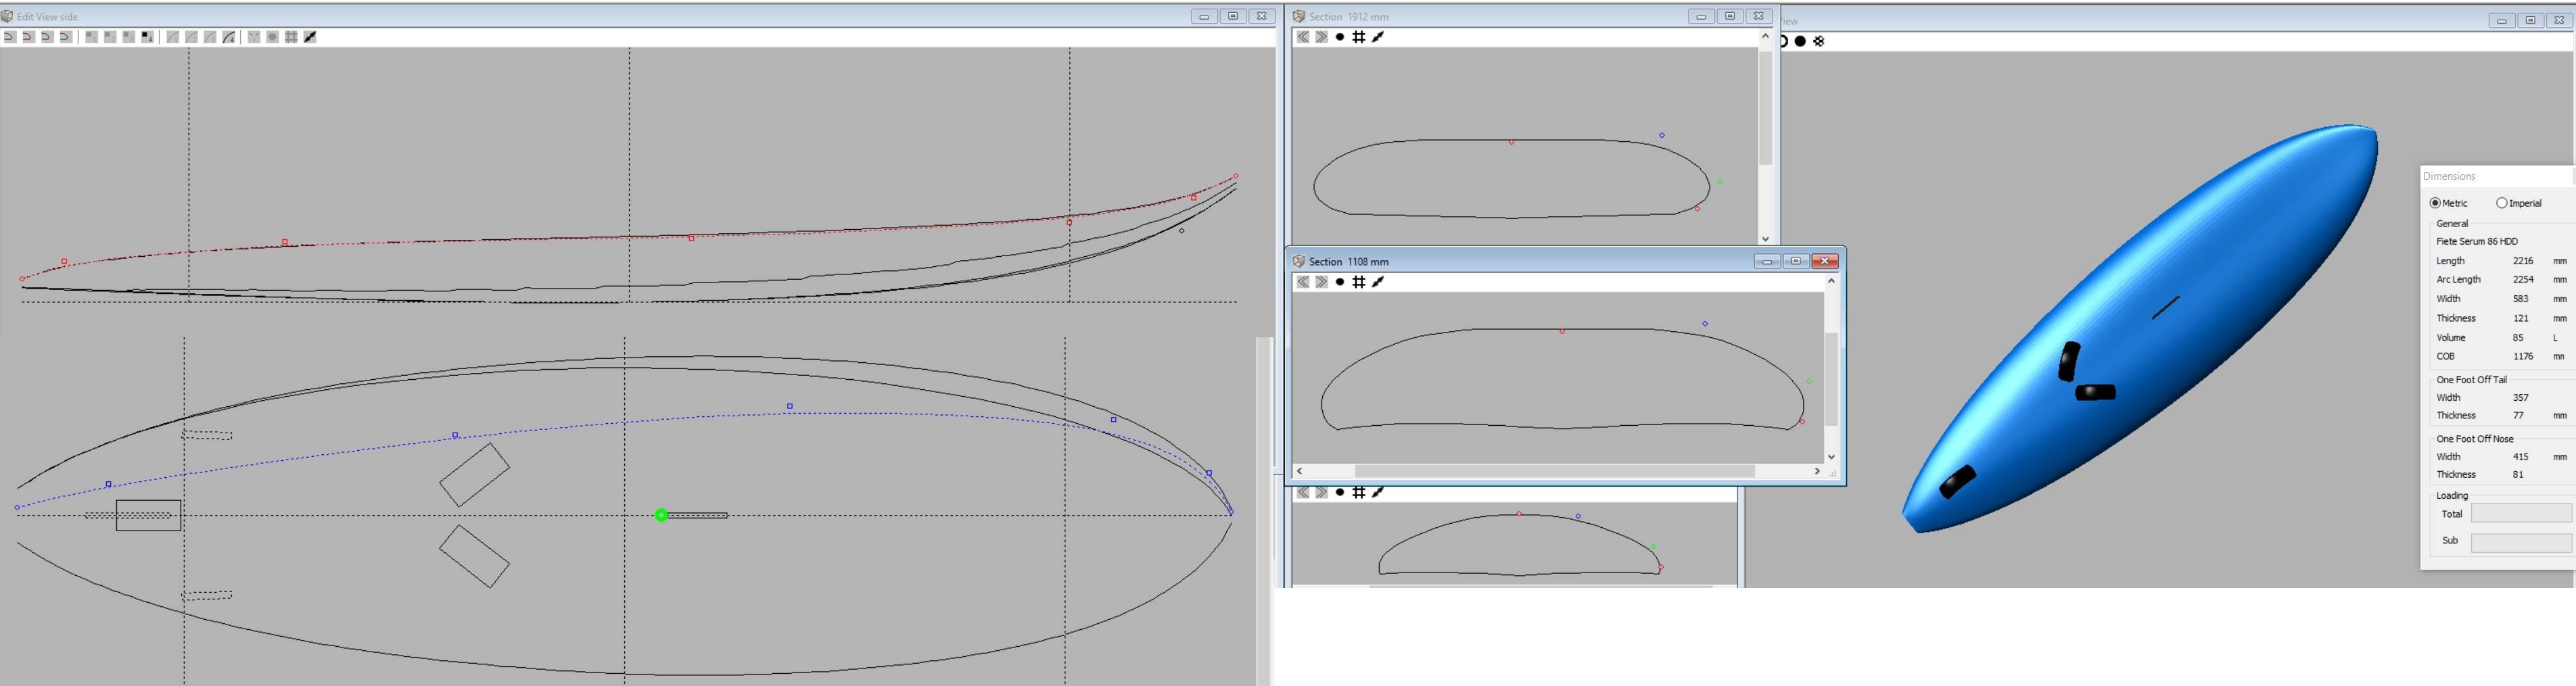Select the Metric radio button
This screenshot has width=2576, height=686.
coord(2435,203)
